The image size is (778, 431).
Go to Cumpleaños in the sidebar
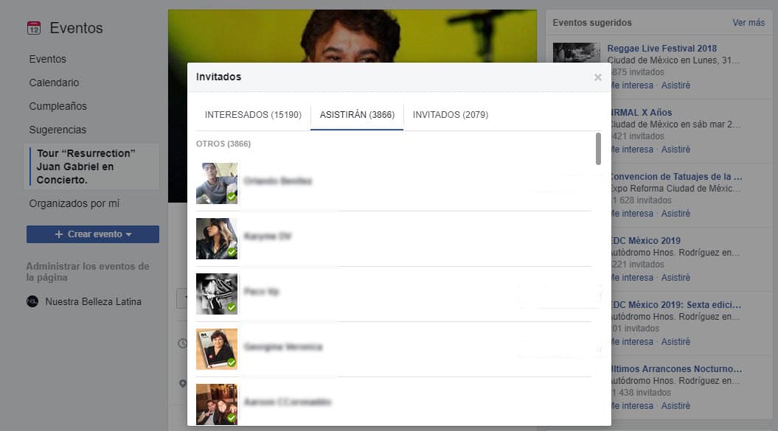(x=58, y=106)
